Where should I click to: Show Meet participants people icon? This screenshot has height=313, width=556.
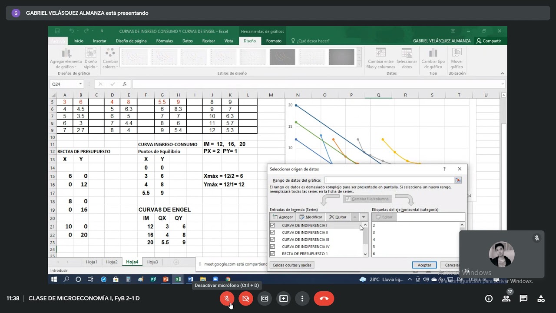pos(506,298)
